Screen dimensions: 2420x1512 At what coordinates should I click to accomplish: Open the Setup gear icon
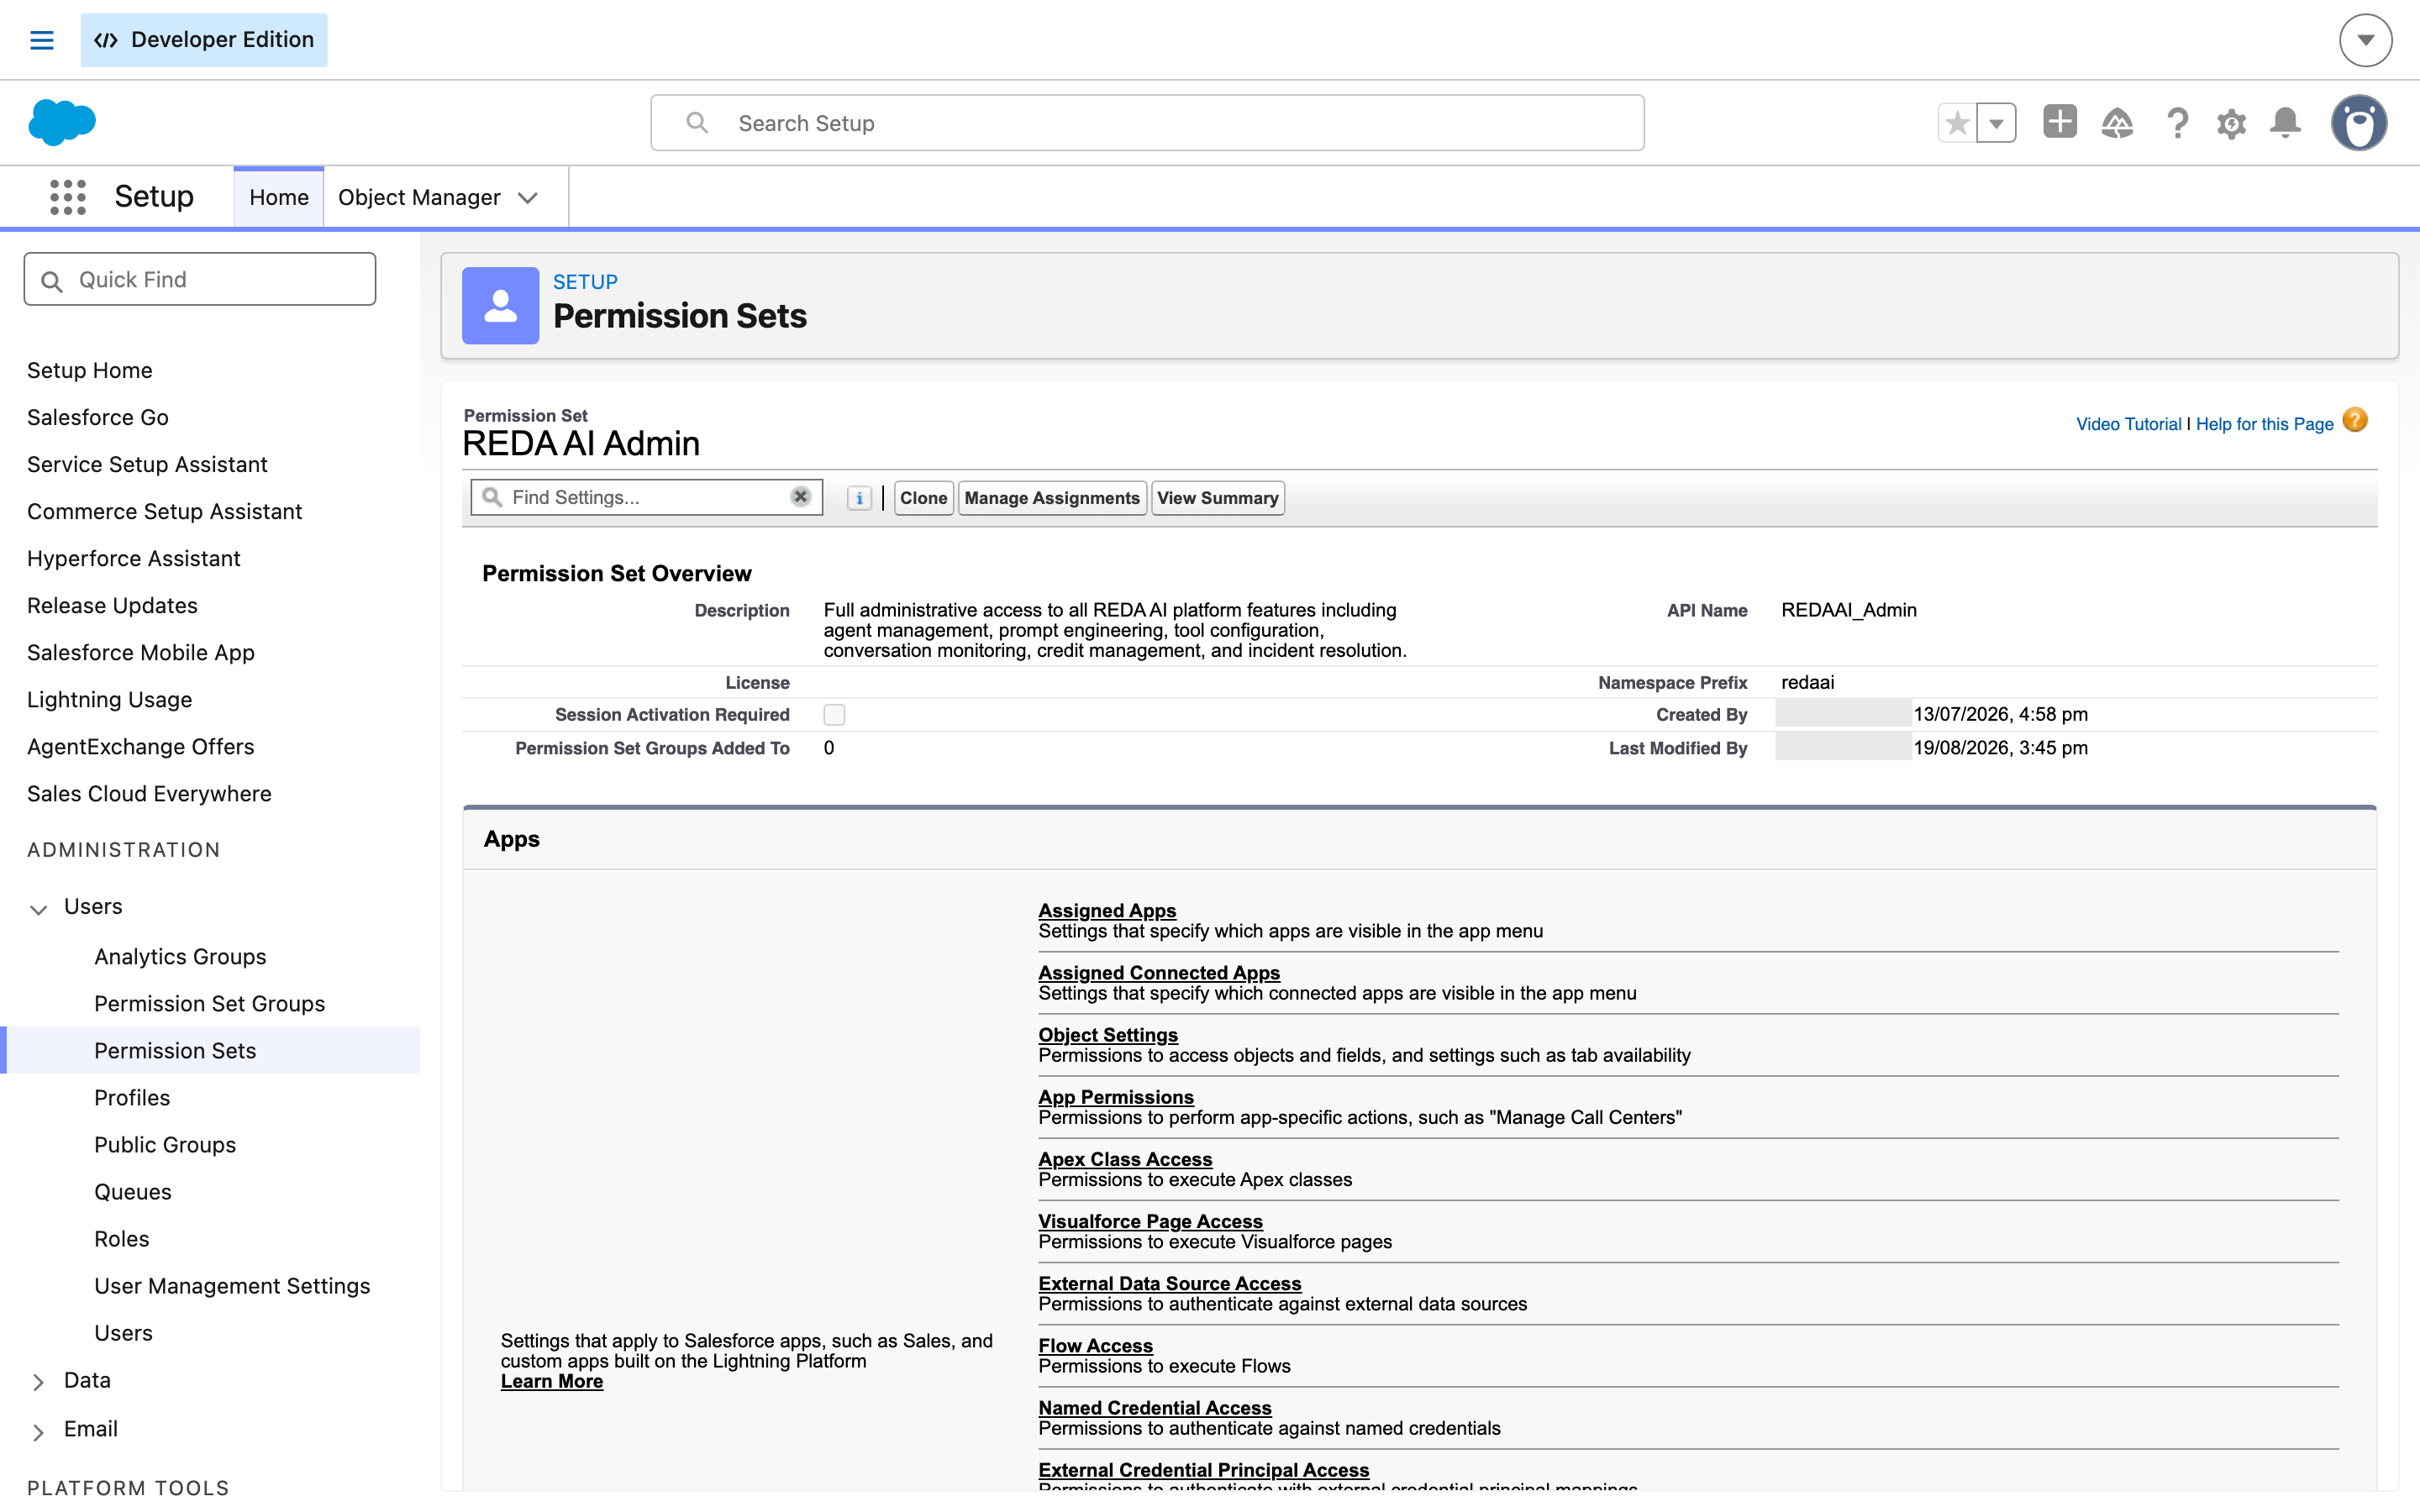2231,123
